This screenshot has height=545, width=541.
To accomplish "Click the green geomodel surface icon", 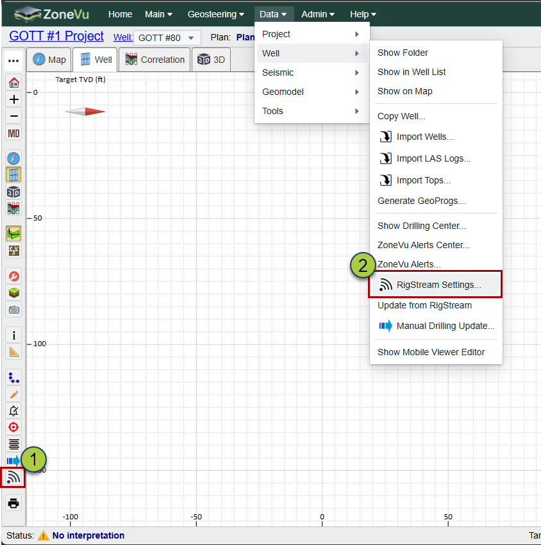I will pyautogui.click(x=13, y=233).
